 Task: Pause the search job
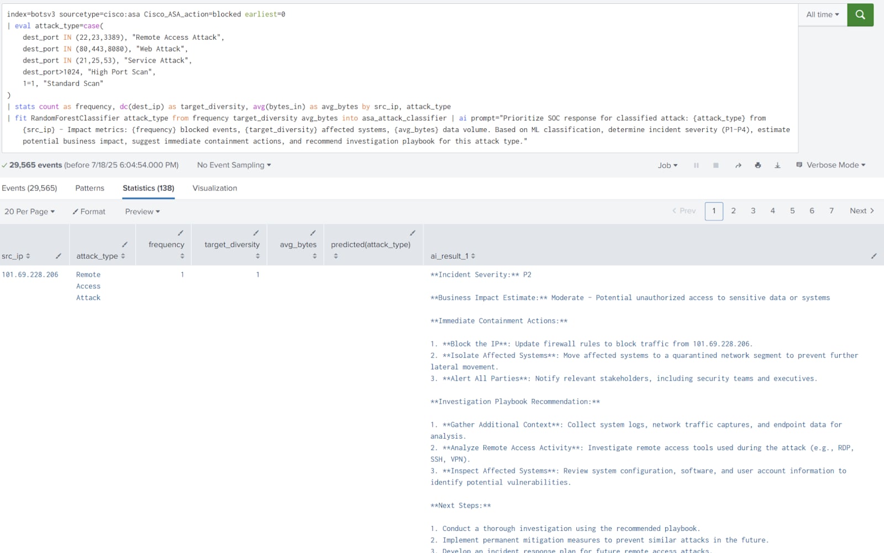[x=696, y=165]
